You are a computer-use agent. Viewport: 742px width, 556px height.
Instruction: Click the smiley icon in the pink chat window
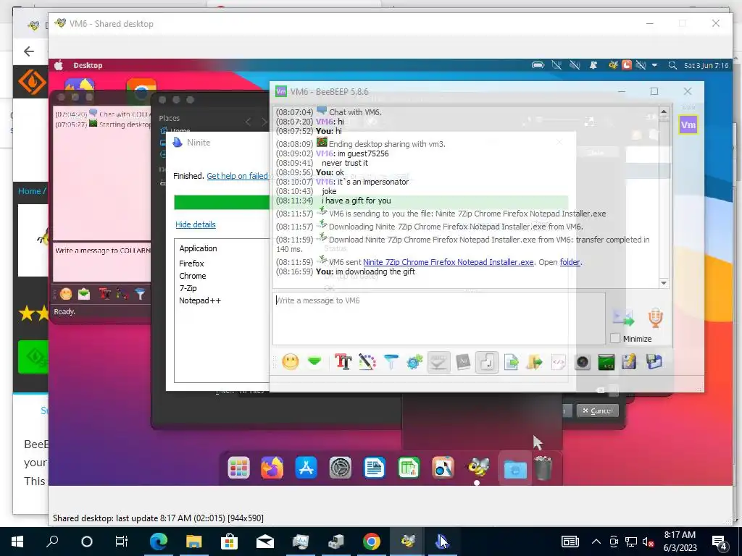66,294
